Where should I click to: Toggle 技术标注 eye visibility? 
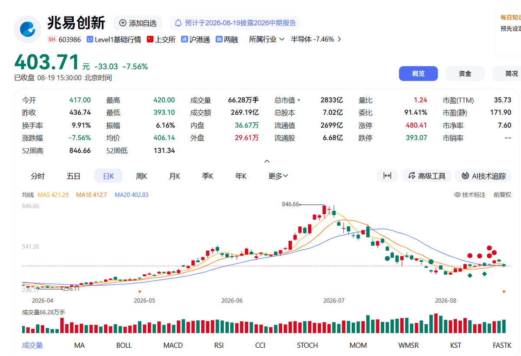pos(457,195)
